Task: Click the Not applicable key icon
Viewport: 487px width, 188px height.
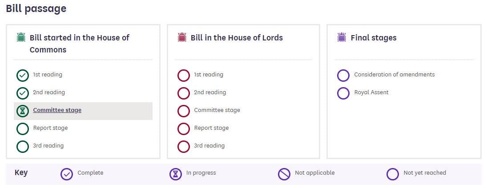Action: coord(284,174)
